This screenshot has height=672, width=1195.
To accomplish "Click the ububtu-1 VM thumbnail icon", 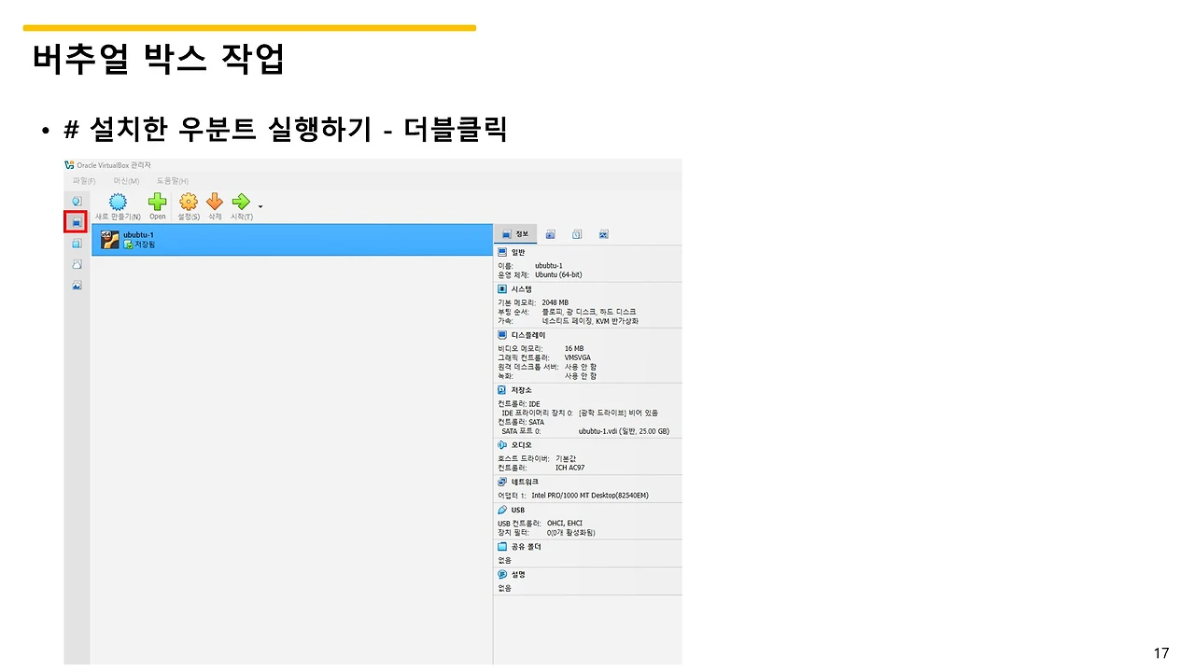I will pyautogui.click(x=108, y=240).
